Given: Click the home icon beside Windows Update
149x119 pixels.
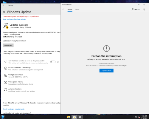Looking at the screenshot, I should click(x=4, y=12).
